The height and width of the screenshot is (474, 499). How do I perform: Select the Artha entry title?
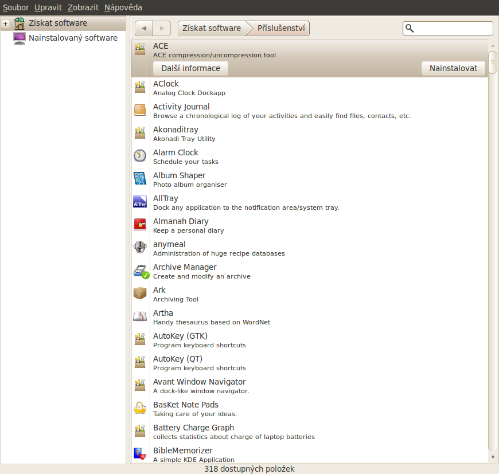(x=163, y=313)
